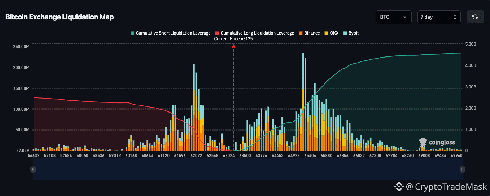Click the 27.02K left axis label
490x196 pixels.
pyautogui.click(x=22, y=151)
